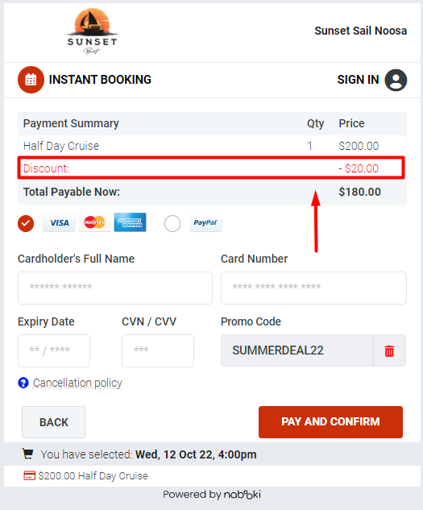
Task: Remove promo code with trash icon
Action: pyautogui.click(x=389, y=351)
